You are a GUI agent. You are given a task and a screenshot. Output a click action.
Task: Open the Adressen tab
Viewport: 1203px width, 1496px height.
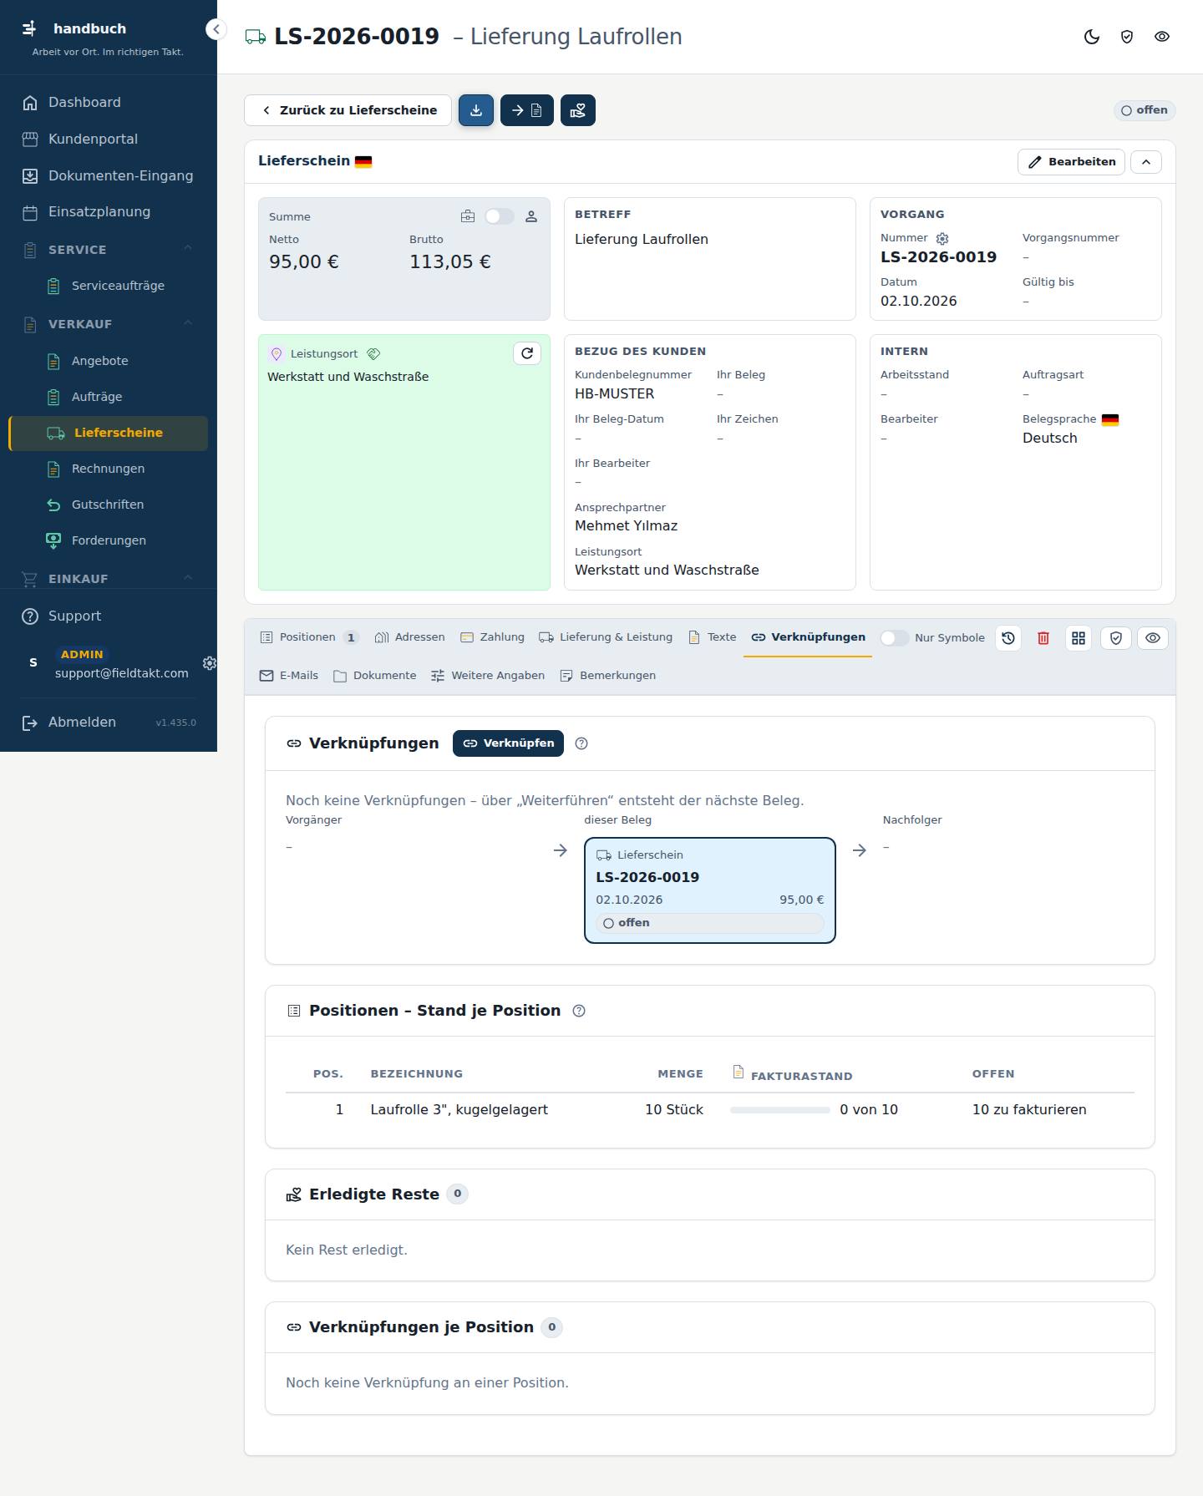click(x=410, y=637)
